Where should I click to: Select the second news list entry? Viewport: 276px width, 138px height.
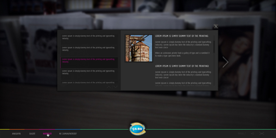[x=88, y=49]
